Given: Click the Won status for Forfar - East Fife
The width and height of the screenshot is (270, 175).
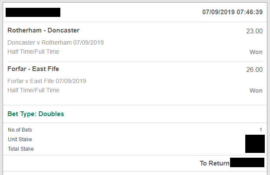Looking at the screenshot, I should pos(256,91).
